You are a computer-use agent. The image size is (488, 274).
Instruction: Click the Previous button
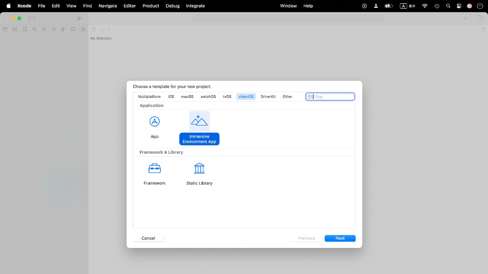[307, 238]
